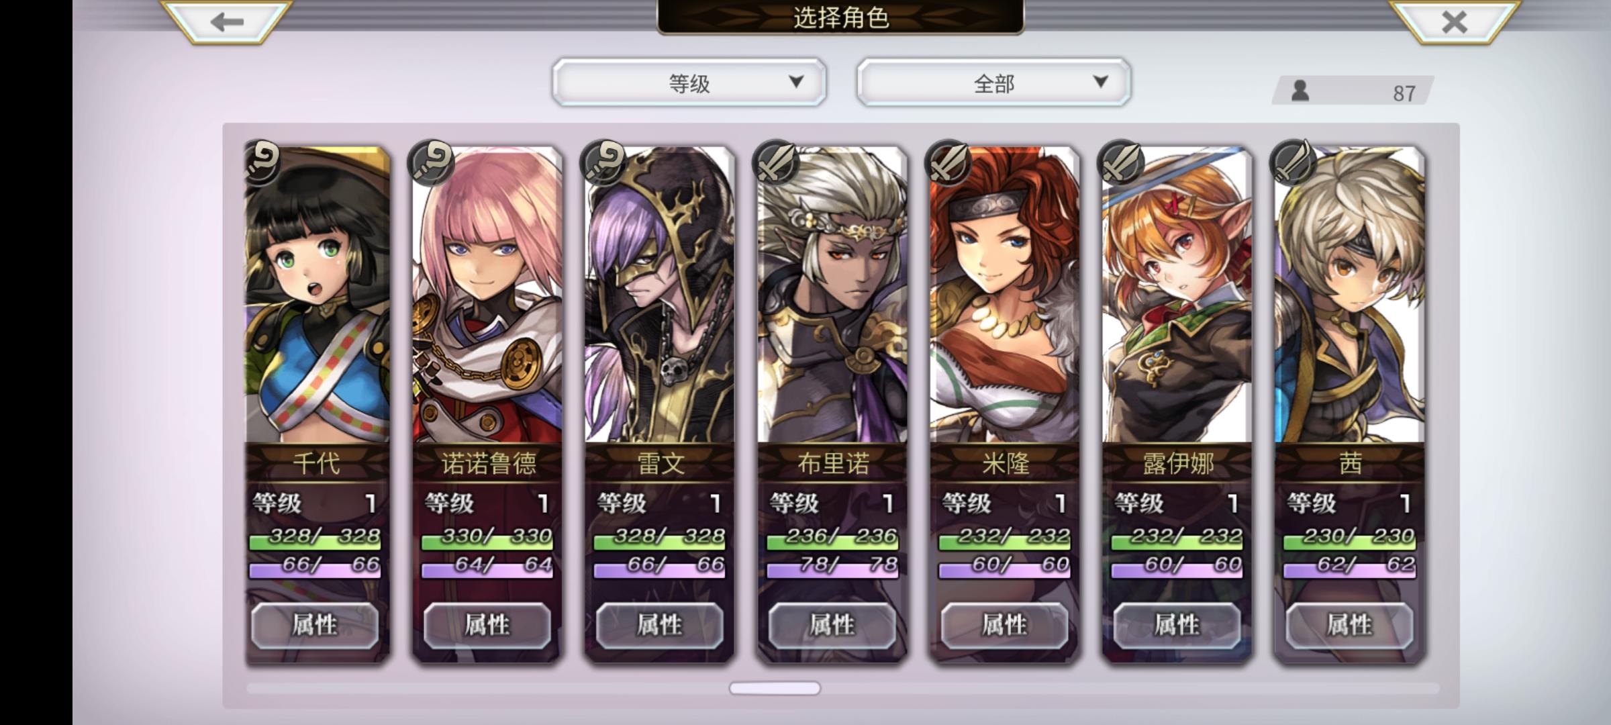Click the staff class icon on 千代's card

[262, 162]
